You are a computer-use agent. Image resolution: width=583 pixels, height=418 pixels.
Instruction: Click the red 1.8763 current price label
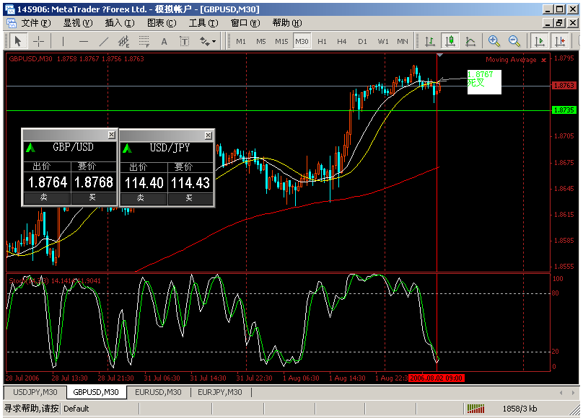point(564,86)
